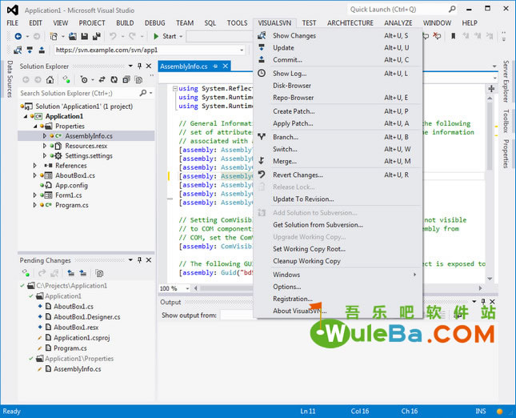Click the New Project toolbar icon

point(54,36)
